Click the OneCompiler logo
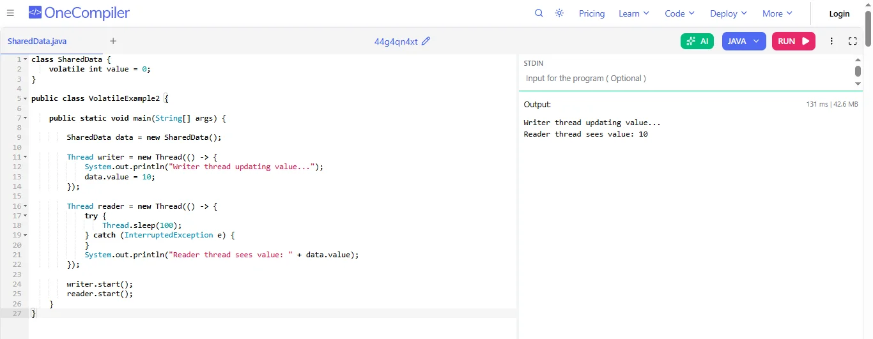The image size is (873, 339). (79, 13)
